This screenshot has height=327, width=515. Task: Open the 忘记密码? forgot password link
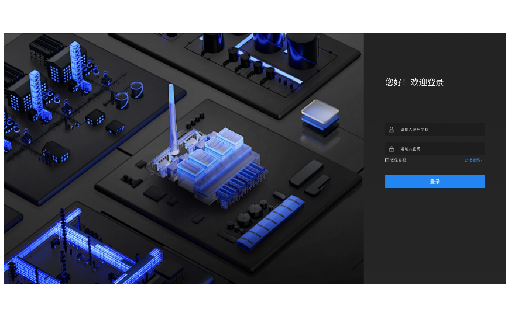tap(473, 160)
